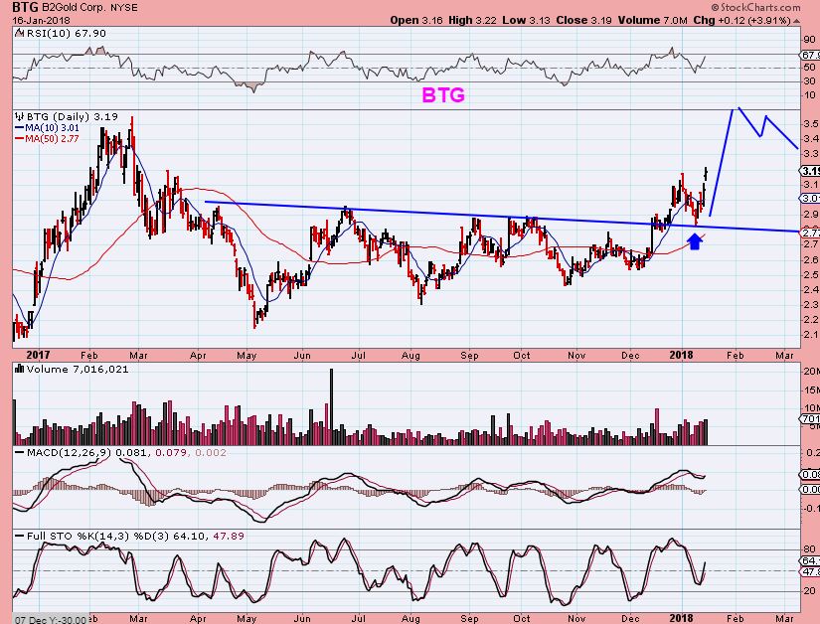Click the 3.01 MA(10) tag on price axis
The image size is (820, 624).
coord(810,198)
